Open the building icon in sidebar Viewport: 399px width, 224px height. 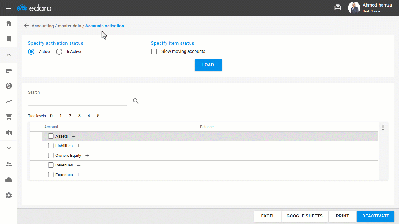[x=9, y=133]
